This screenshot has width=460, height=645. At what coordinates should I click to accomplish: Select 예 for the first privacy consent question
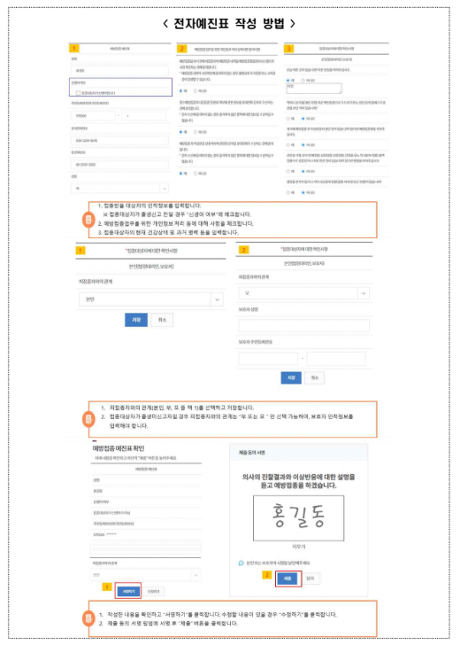(x=181, y=91)
